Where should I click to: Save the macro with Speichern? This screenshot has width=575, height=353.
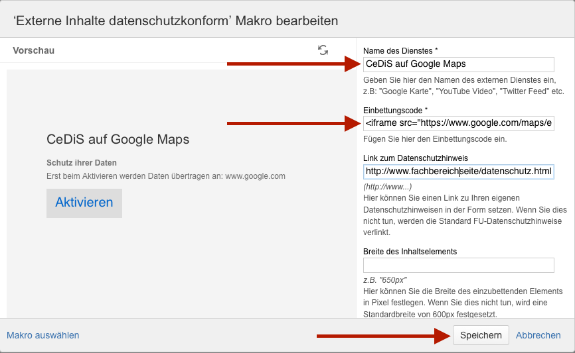[481, 335]
